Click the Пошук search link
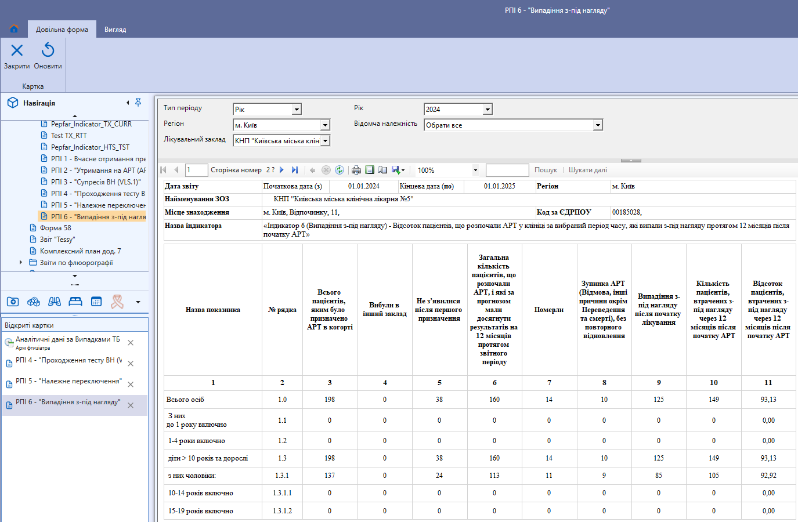 546,170
